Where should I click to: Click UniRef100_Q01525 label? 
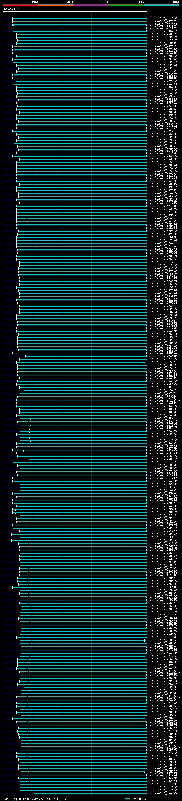coord(163,40)
